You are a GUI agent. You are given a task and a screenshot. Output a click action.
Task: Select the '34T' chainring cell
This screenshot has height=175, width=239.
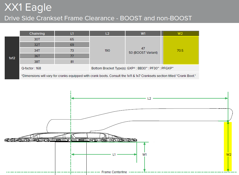[37, 50]
